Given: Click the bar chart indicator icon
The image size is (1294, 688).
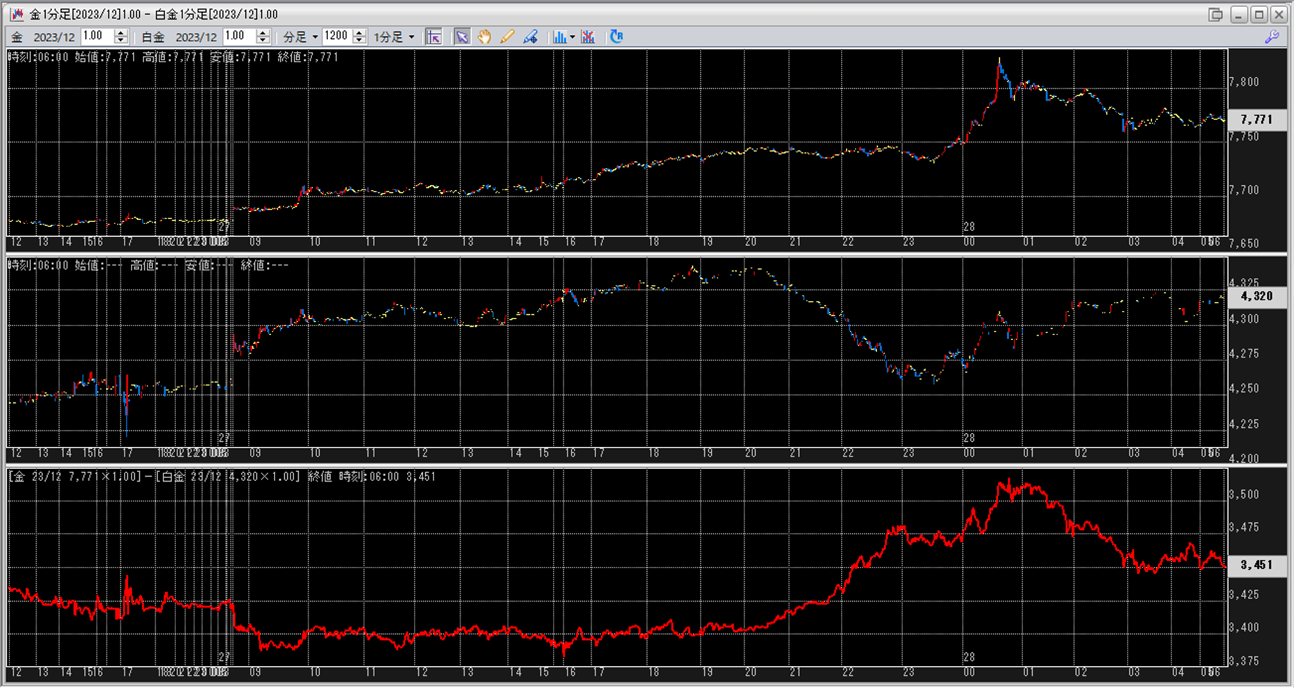Looking at the screenshot, I should (x=559, y=37).
